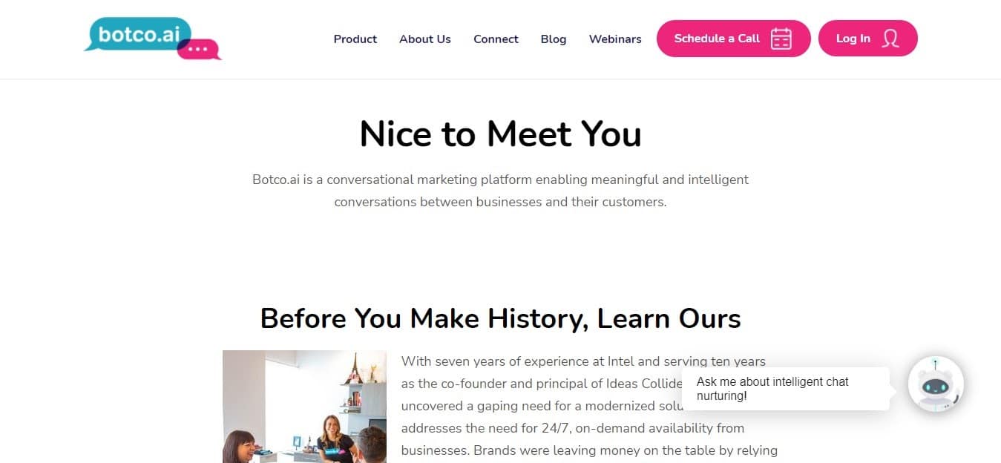Open the Product menu
The width and height of the screenshot is (1001, 463).
(x=355, y=39)
